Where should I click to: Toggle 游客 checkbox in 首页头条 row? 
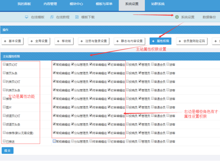coord(168,73)
